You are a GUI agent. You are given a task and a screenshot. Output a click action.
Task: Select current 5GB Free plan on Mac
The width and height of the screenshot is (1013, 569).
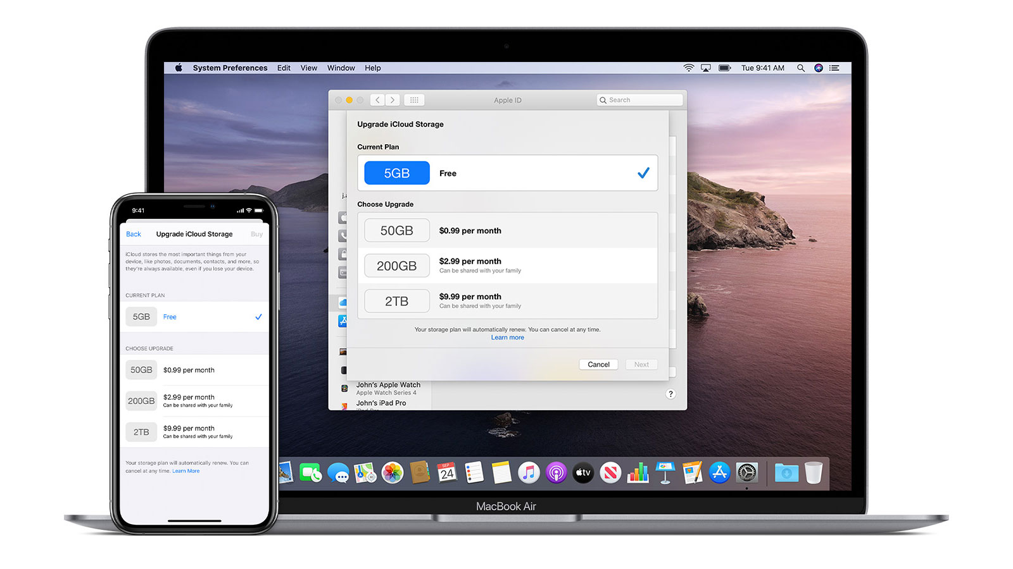508,173
